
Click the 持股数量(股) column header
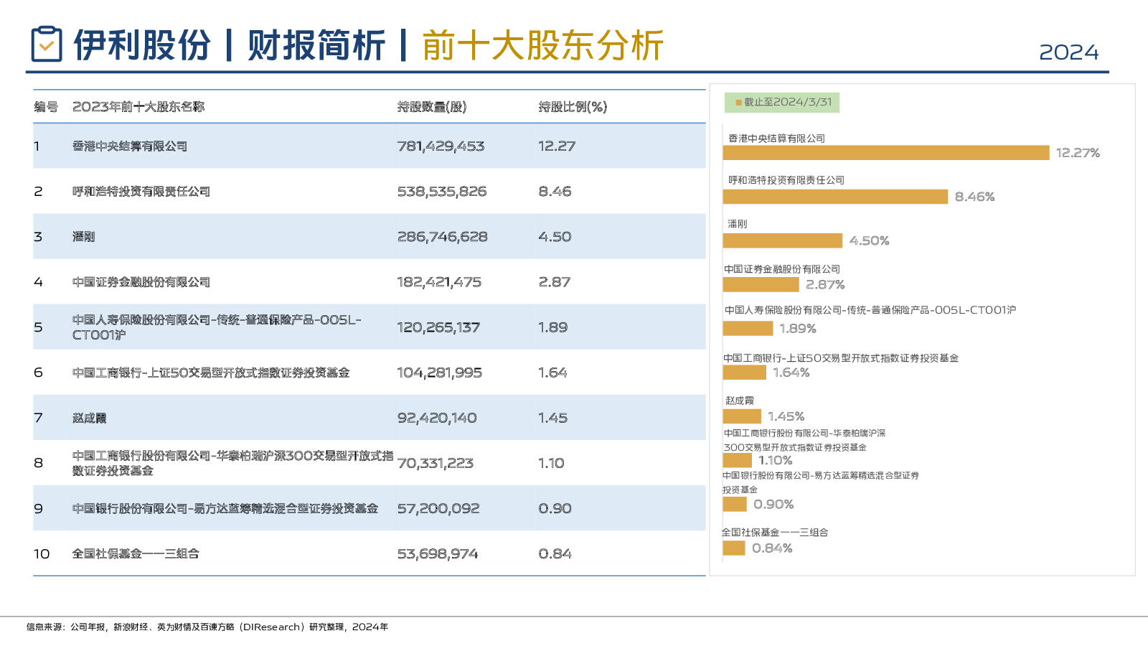[x=432, y=107]
